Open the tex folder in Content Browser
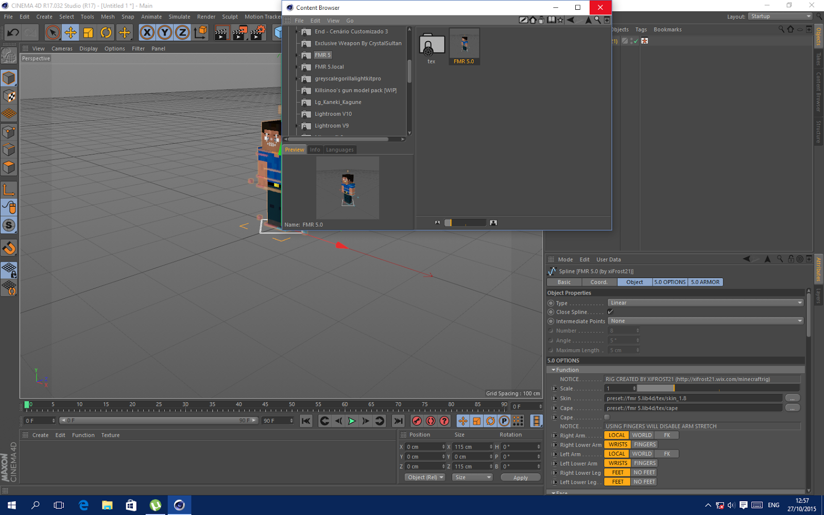824x515 pixels. (x=432, y=47)
